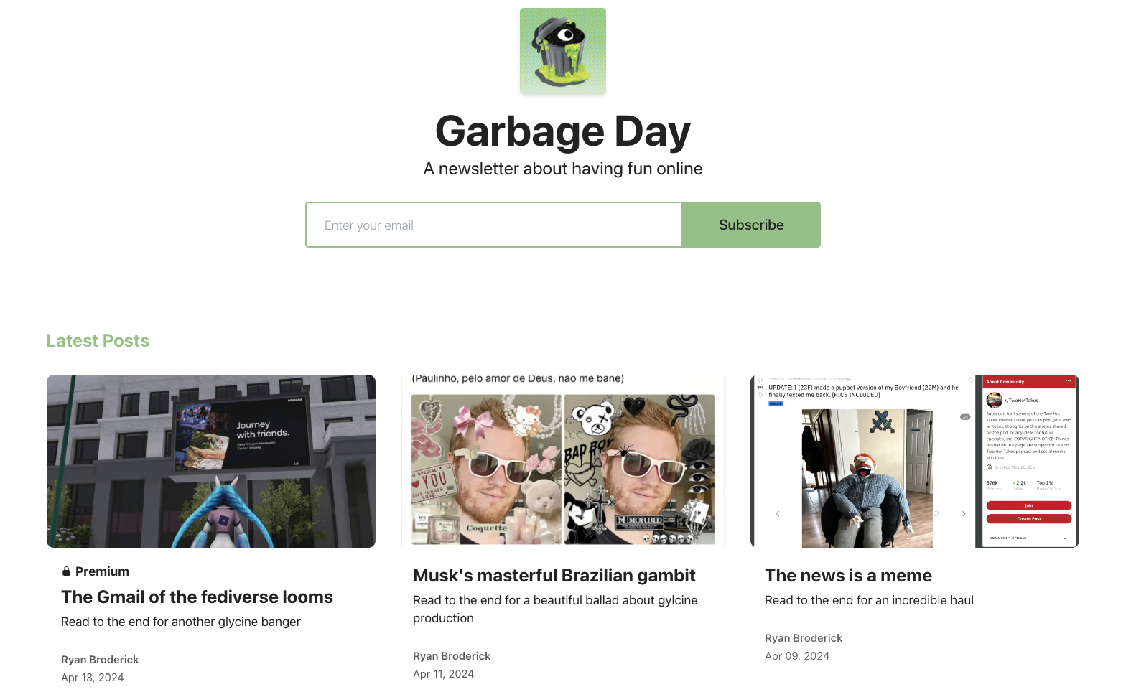Click the glycine banger post subtitle

(x=181, y=622)
